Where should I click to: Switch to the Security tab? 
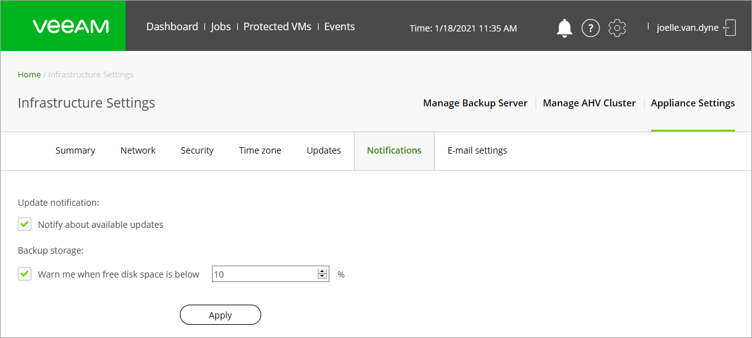point(197,150)
